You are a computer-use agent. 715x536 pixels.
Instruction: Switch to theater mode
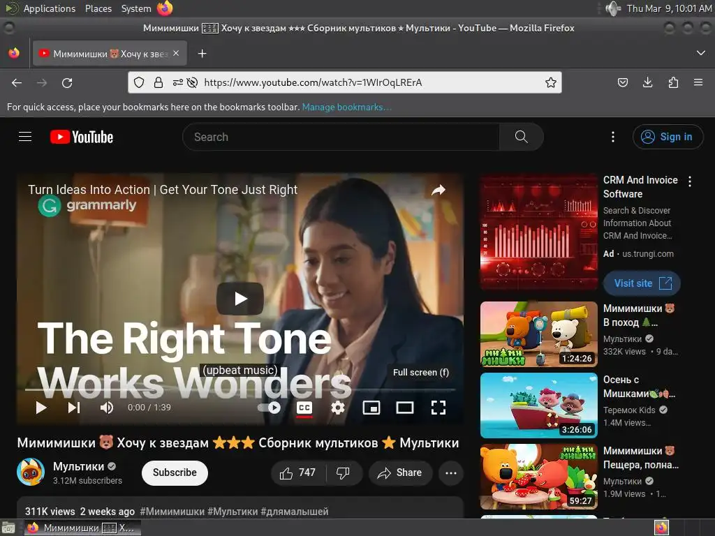(405, 408)
